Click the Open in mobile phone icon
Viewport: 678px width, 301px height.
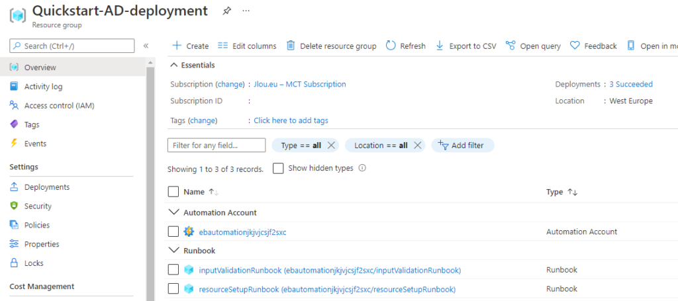pyautogui.click(x=631, y=46)
